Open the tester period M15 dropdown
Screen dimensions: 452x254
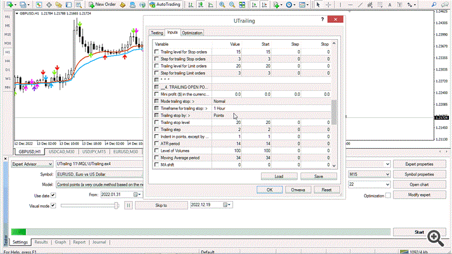[369, 174]
